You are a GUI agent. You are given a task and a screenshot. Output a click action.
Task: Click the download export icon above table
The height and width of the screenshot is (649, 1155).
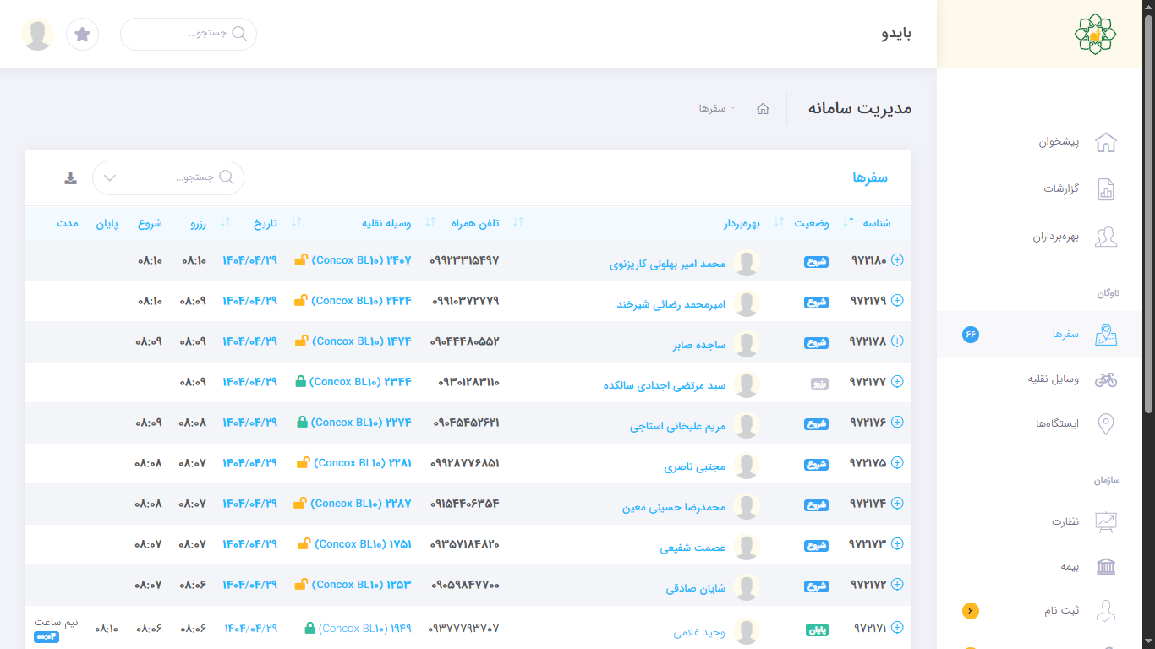71,178
